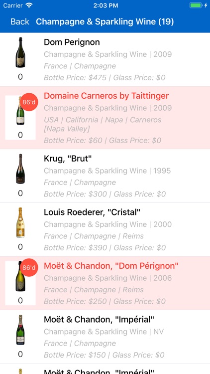210x374 pixels.
Task: Tap the Moët Dom Pérignon 2006 bottle thumbnail
Action: point(20,276)
